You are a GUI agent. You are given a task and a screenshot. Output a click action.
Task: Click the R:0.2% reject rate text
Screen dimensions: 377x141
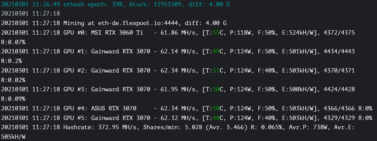(12, 61)
